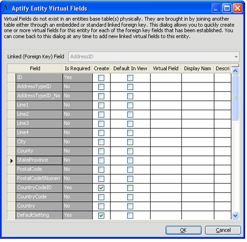Open the Linked Foreign Key Field dropdown
This screenshot has height=242, width=247.
(236, 57)
